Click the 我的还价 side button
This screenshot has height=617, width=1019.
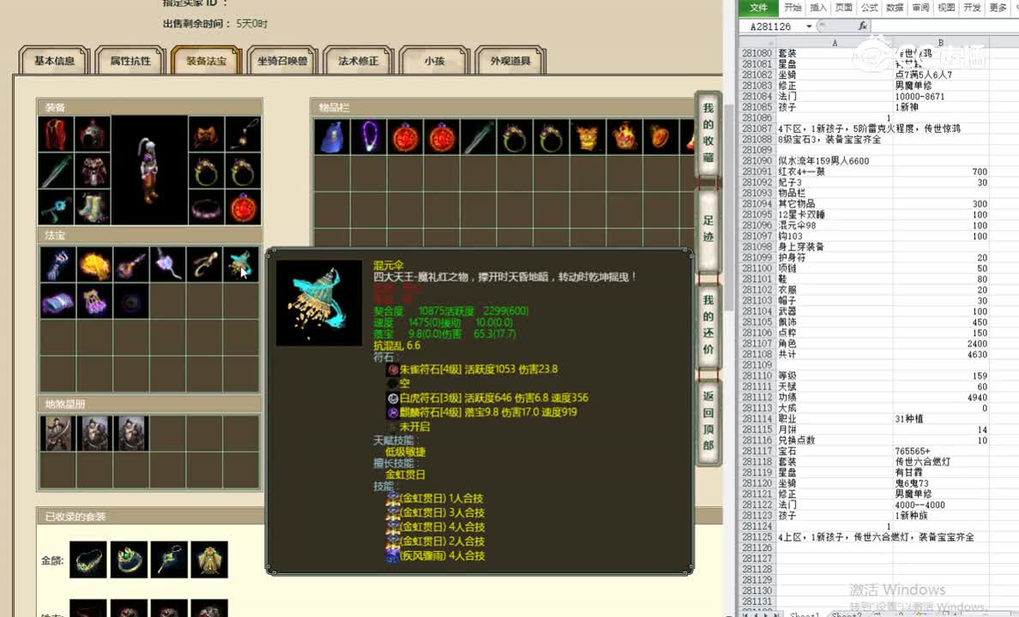click(708, 325)
